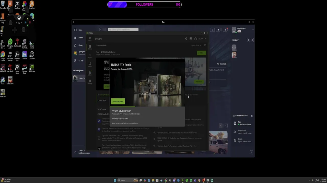Open the EA hamburger menu
This screenshot has width=327, height=183.
74,22
